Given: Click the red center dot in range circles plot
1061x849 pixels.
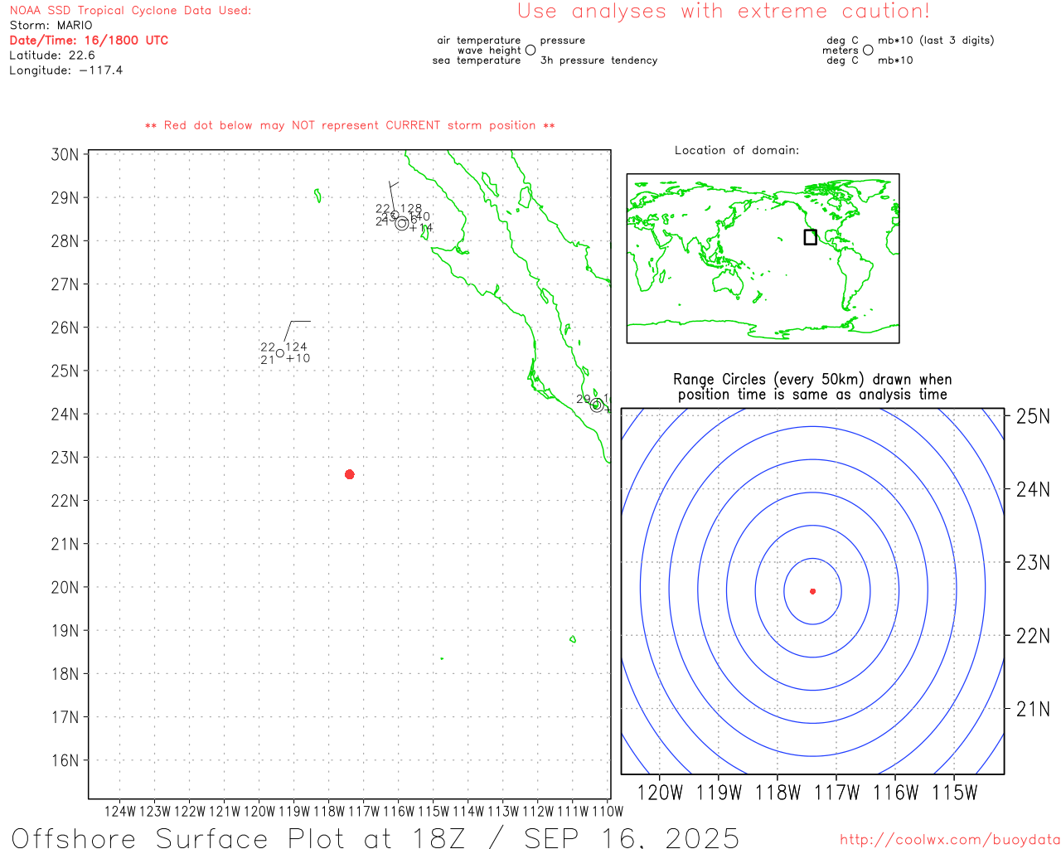Looking at the screenshot, I should tap(812, 591).
